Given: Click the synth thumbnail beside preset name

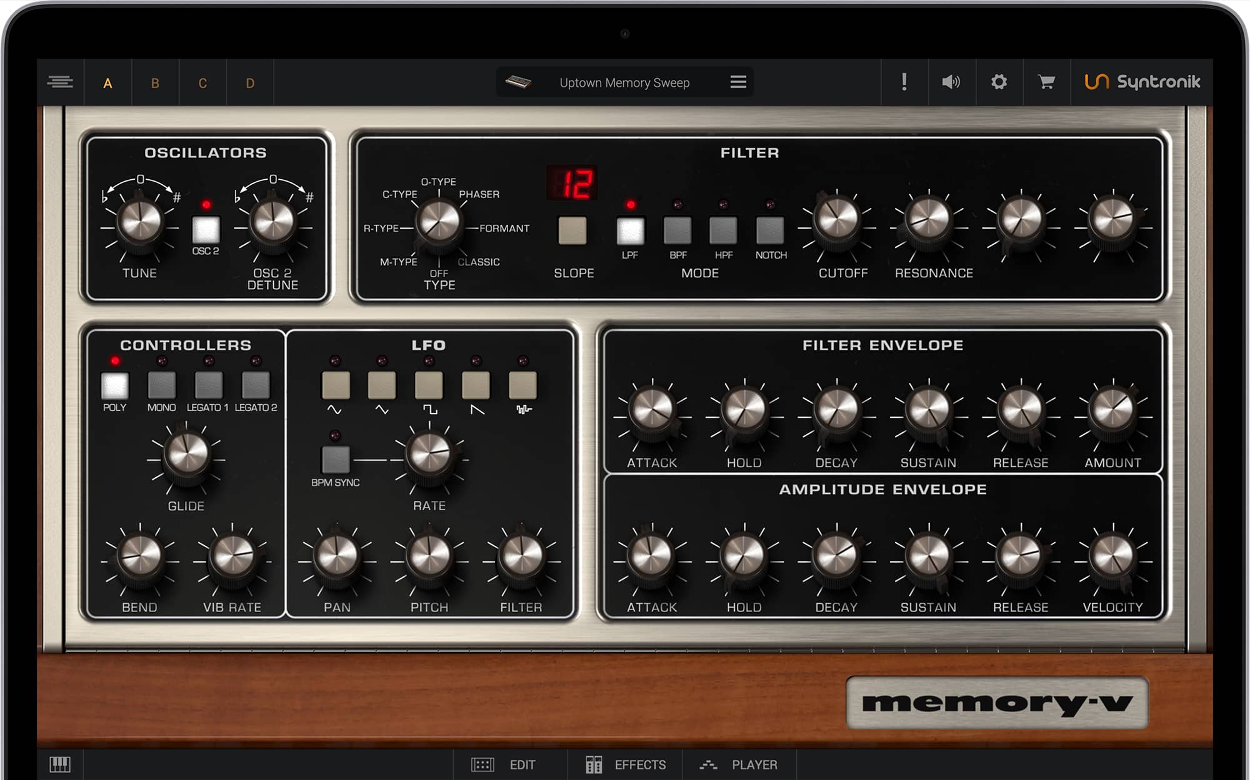Looking at the screenshot, I should click(518, 82).
